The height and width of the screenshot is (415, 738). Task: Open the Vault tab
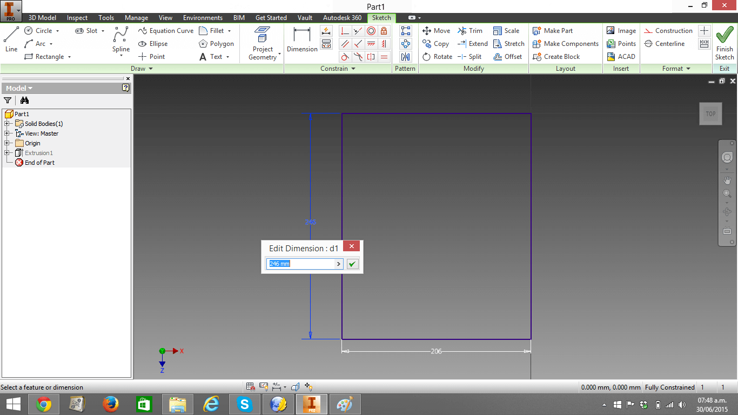(x=305, y=18)
